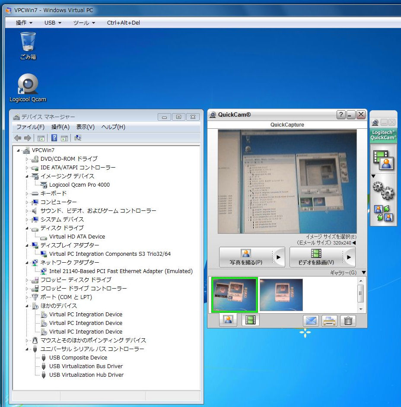Screen dimensions: 401x407
Task: Open arrow options beside 写真を撮る button
Action: (x=279, y=257)
